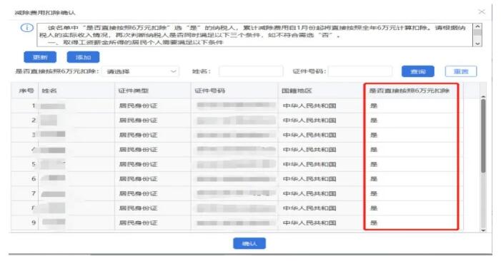Click the 重置 button
501x261 pixels.
[461, 71]
